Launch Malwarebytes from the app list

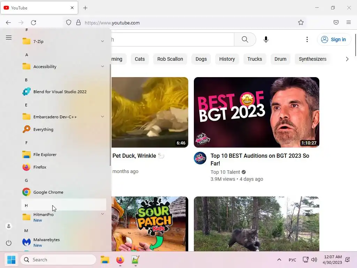point(64,242)
